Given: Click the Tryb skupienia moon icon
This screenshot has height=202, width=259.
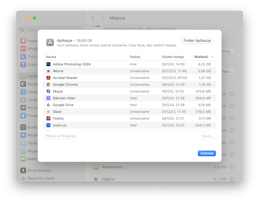Looking at the screenshot, I should coord(23,57).
